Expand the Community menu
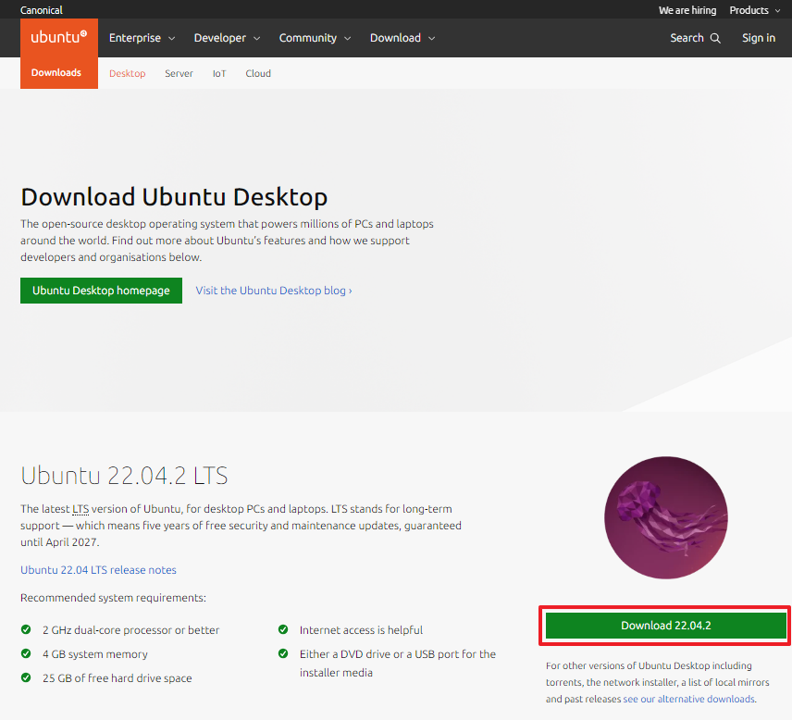 (315, 38)
